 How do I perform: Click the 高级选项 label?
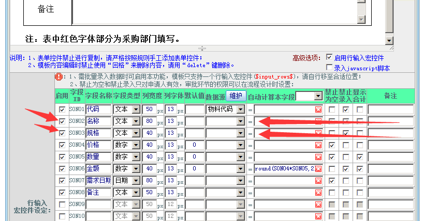pos(307,58)
